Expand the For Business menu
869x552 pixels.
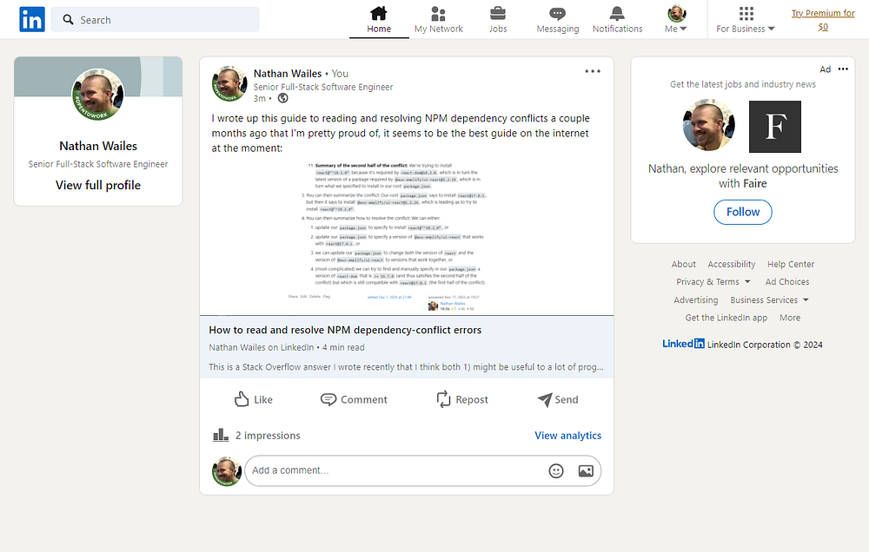(x=746, y=20)
